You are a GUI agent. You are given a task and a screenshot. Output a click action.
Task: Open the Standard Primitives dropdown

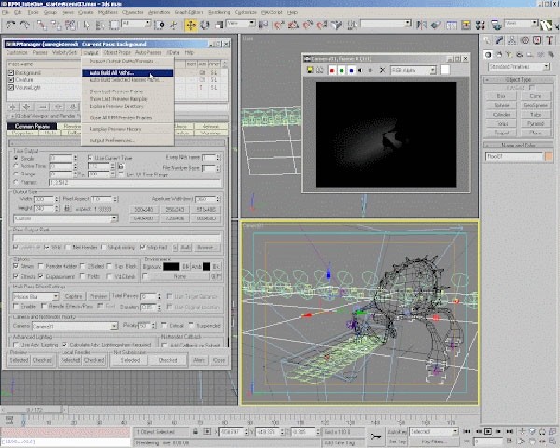click(x=518, y=67)
